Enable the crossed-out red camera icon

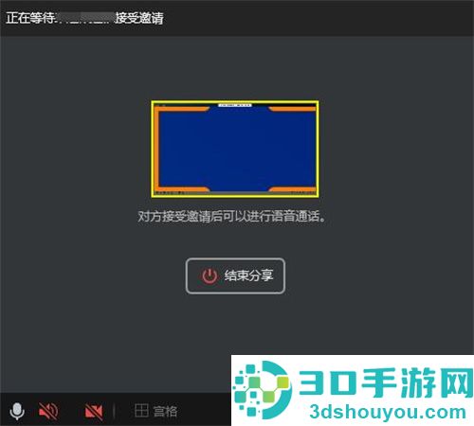coord(94,412)
